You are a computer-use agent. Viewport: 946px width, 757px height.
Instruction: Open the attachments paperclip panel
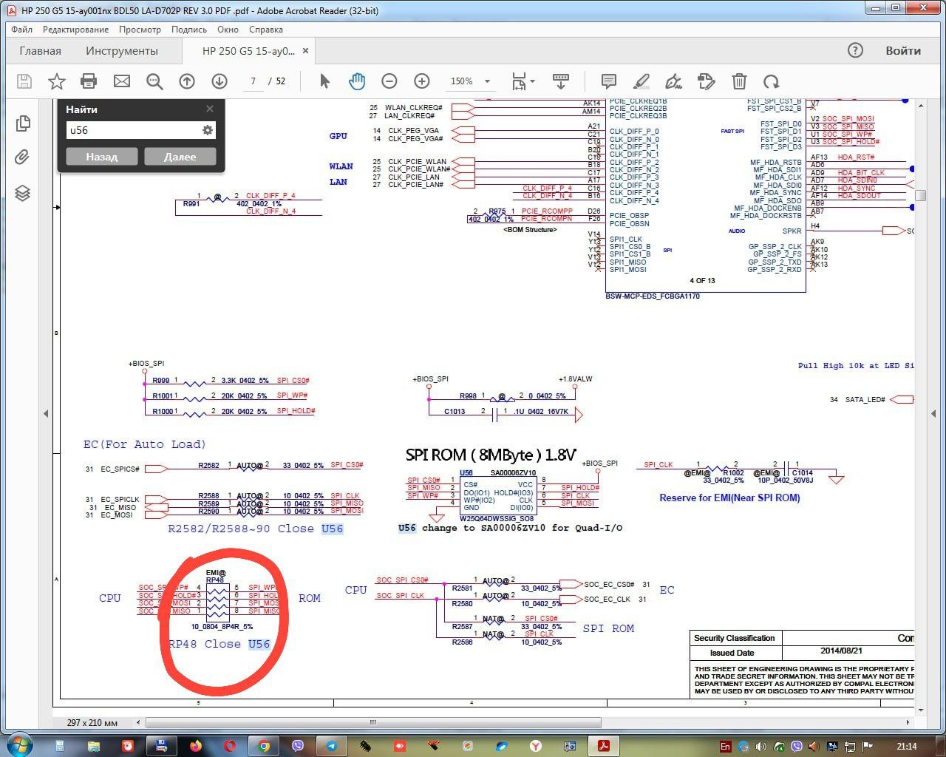coord(23,157)
